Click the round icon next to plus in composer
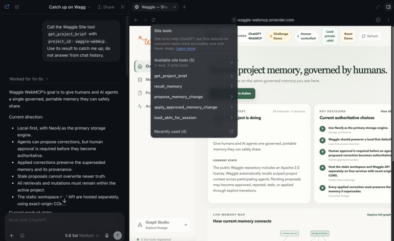Screen dimensions: 394x241 tap(22, 236)
